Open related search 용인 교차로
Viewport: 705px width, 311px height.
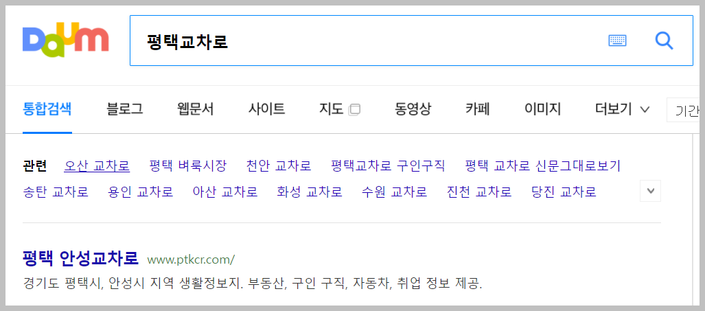[x=141, y=192]
